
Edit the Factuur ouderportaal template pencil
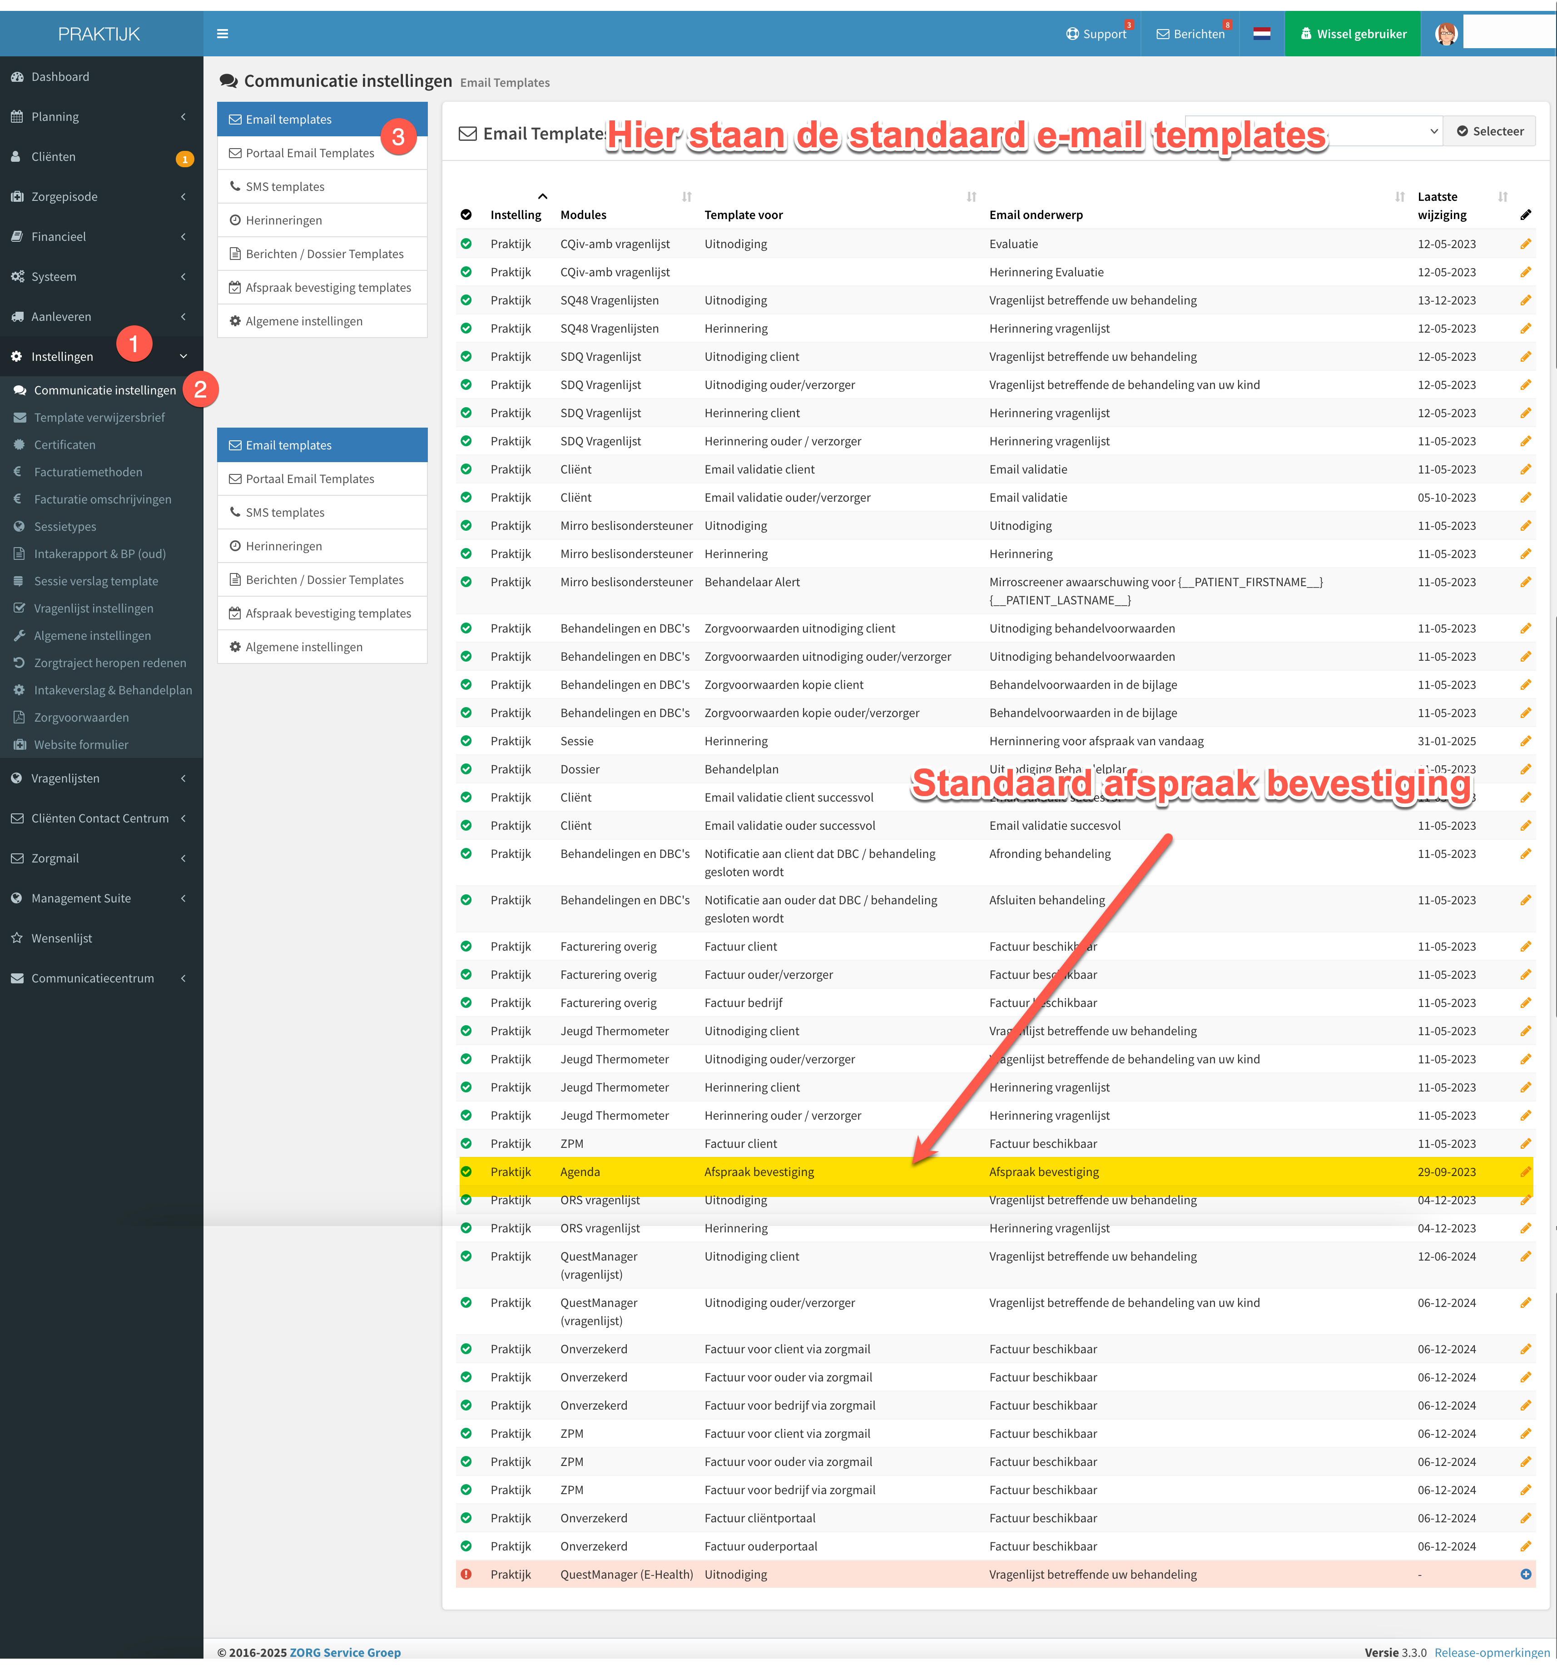pyautogui.click(x=1525, y=1546)
